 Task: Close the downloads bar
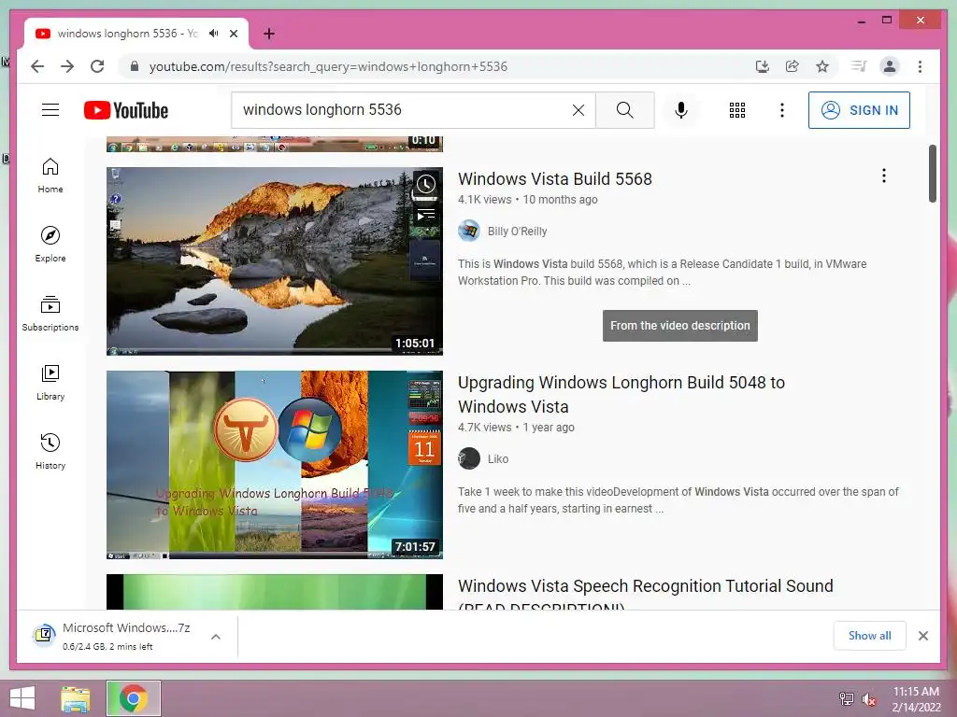click(x=922, y=636)
